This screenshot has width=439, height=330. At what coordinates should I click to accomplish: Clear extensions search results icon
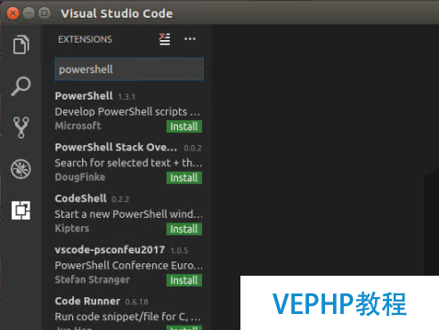(165, 39)
